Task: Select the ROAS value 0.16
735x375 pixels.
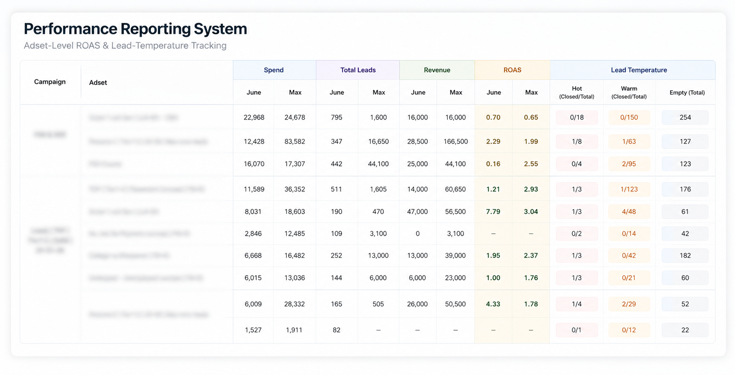Action: pos(493,164)
